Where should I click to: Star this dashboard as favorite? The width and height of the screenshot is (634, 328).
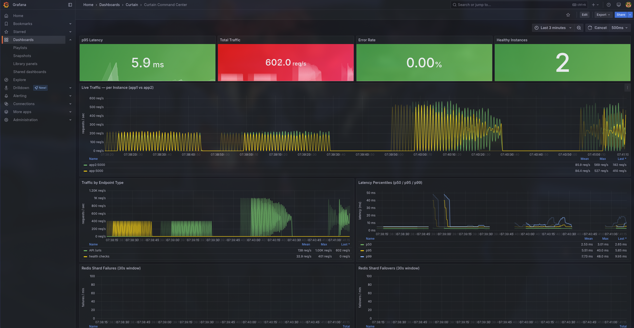[568, 15]
